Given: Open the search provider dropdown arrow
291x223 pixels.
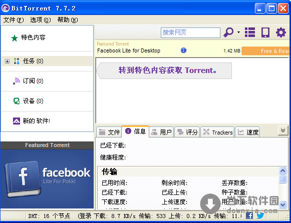Looking at the screenshot, I should 238,32.
